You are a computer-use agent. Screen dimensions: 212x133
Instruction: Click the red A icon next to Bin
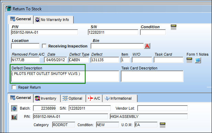[147, 46]
